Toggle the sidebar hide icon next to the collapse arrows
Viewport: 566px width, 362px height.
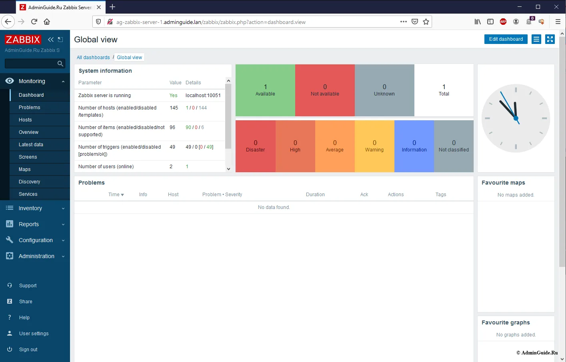60,40
